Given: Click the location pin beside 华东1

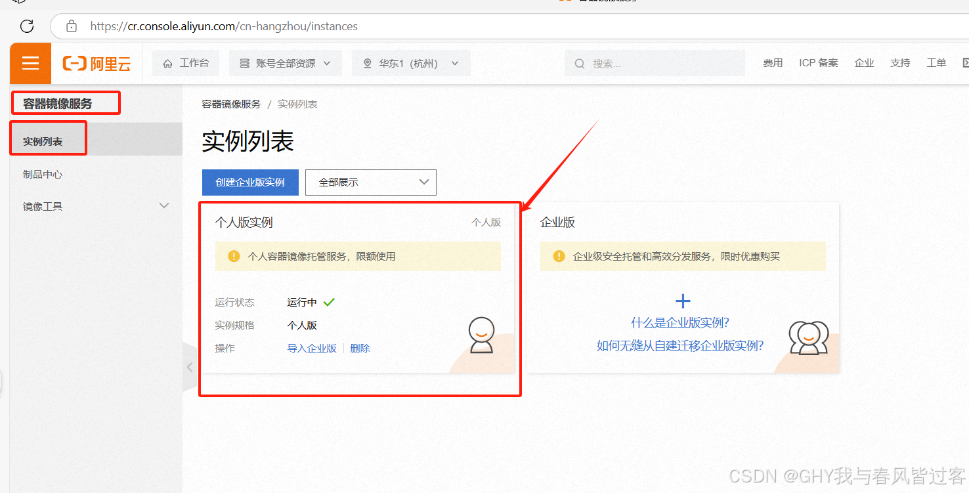Looking at the screenshot, I should pyautogui.click(x=367, y=64).
